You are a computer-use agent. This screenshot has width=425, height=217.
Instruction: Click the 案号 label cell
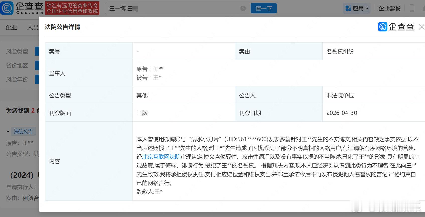89,51
